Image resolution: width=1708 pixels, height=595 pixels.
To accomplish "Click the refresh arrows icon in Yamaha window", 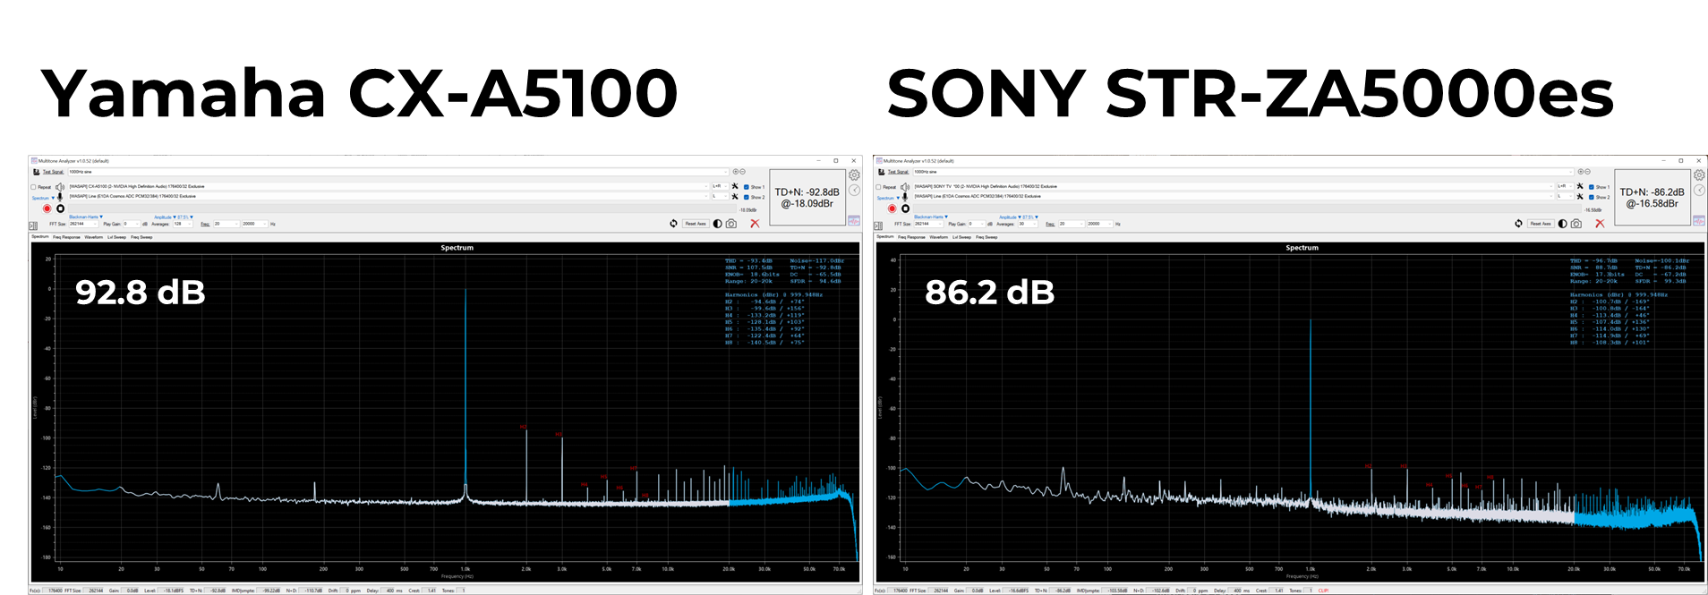I will 673,224.
